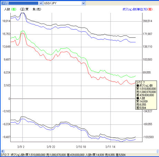
Task: Click the blue ポジション数(単位:万) legend label
Action: click(135, 9)
